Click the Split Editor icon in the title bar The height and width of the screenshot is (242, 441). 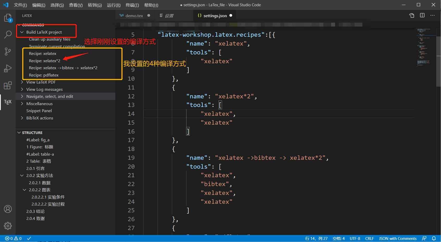[422, 15]
